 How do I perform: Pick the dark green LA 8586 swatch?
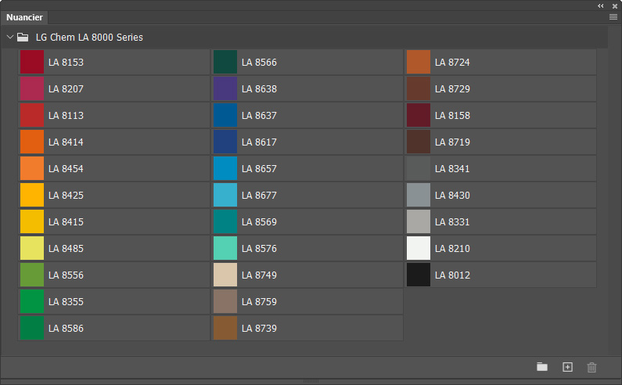point(32,328)
